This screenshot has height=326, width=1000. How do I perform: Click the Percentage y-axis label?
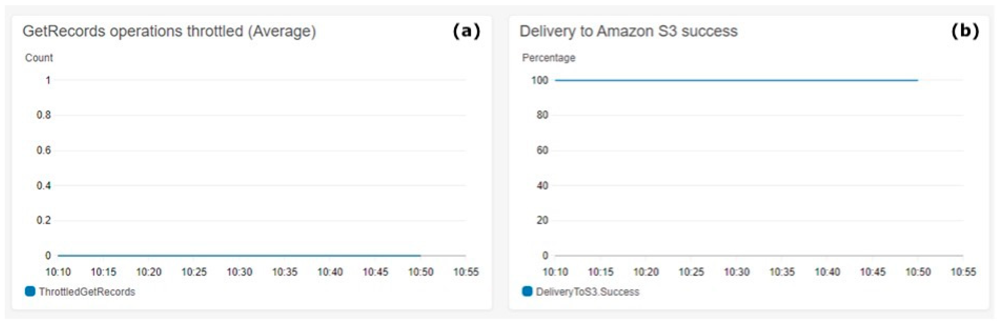click(x=548, y=58)
